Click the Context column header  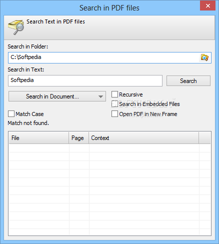pyautogui.click(x=143, y=138)
